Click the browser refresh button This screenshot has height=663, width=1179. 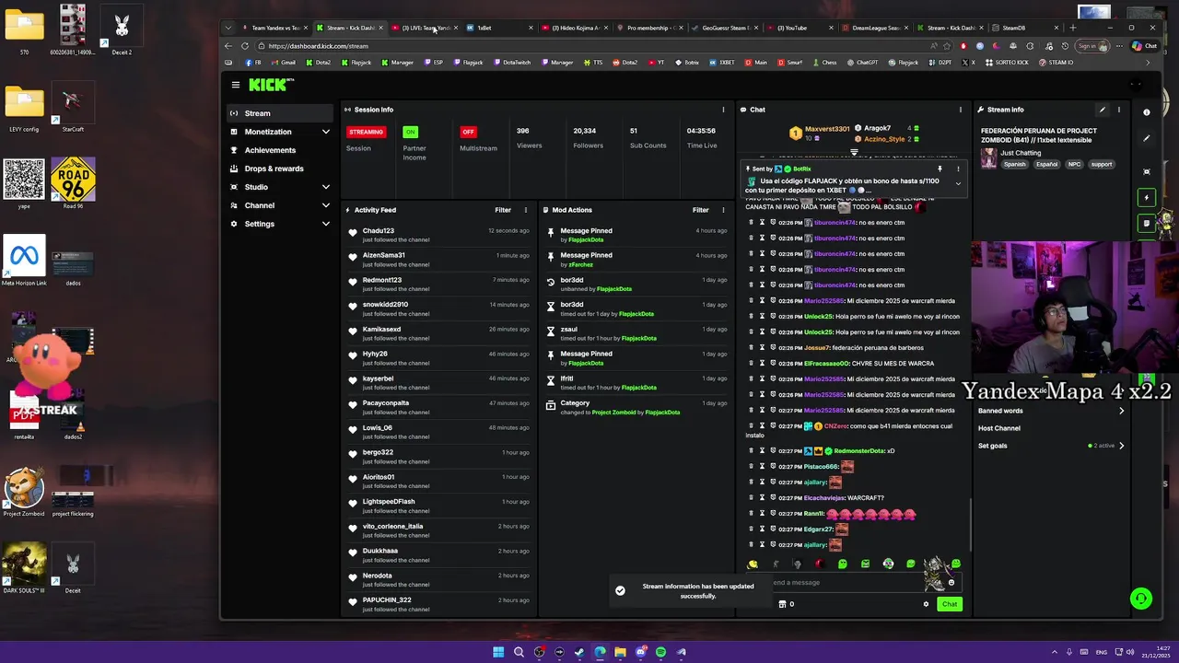(245, 46)
